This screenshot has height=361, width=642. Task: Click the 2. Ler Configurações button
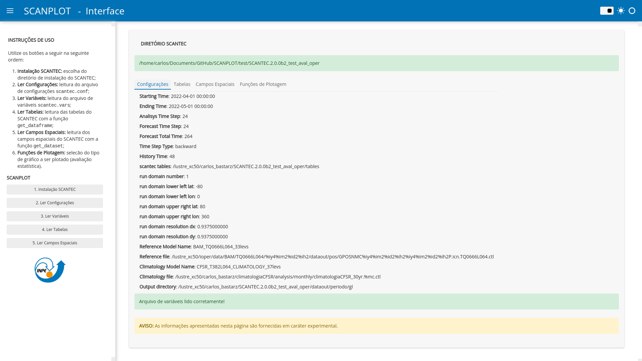55,203
